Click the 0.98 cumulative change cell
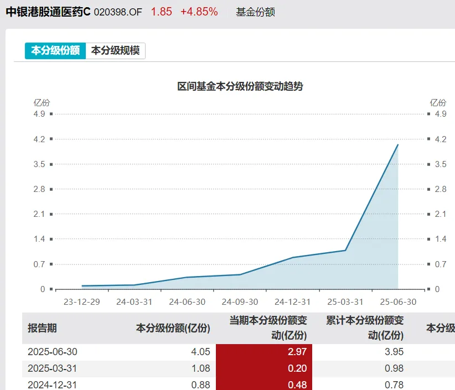455x390 pixels. [394, 368]
